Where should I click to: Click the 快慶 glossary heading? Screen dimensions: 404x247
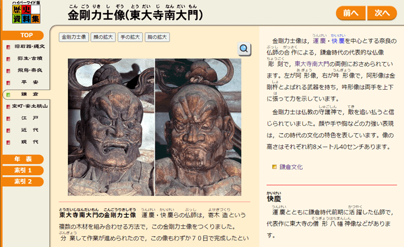tap(274, 199)
